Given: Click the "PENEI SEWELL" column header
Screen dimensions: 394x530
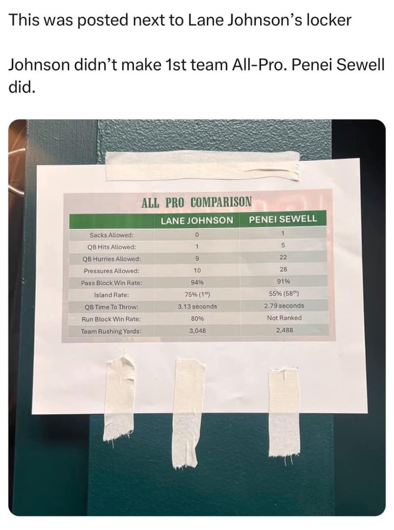Looking at the screenshot, I should [283, 219].
